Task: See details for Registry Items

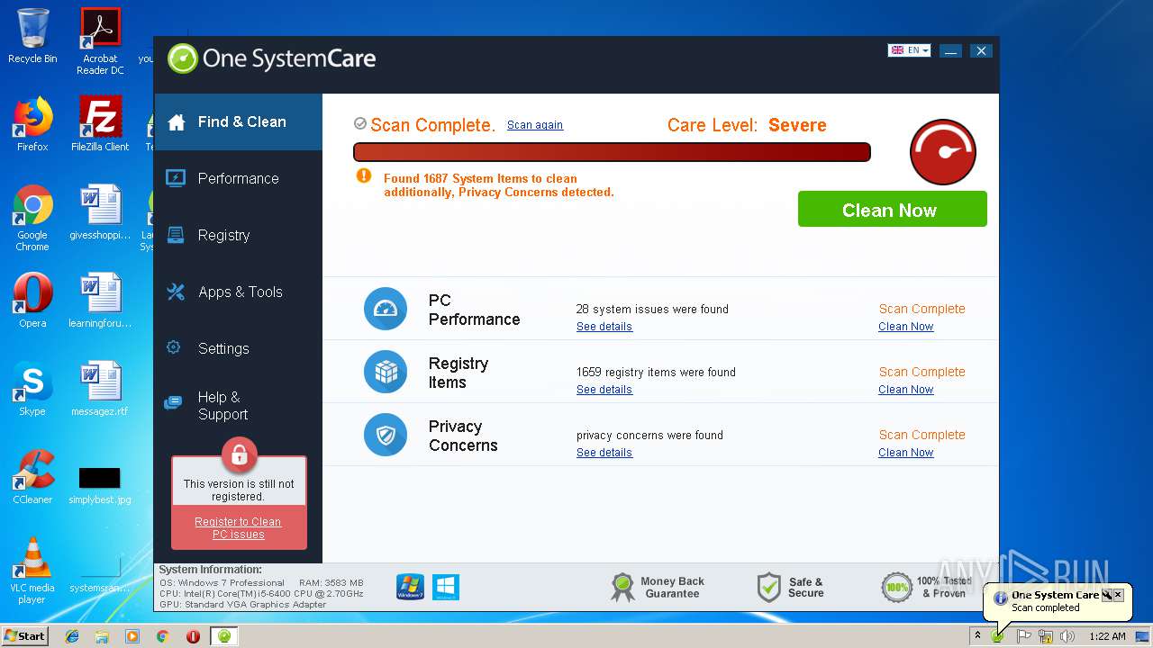Action: 604,390
